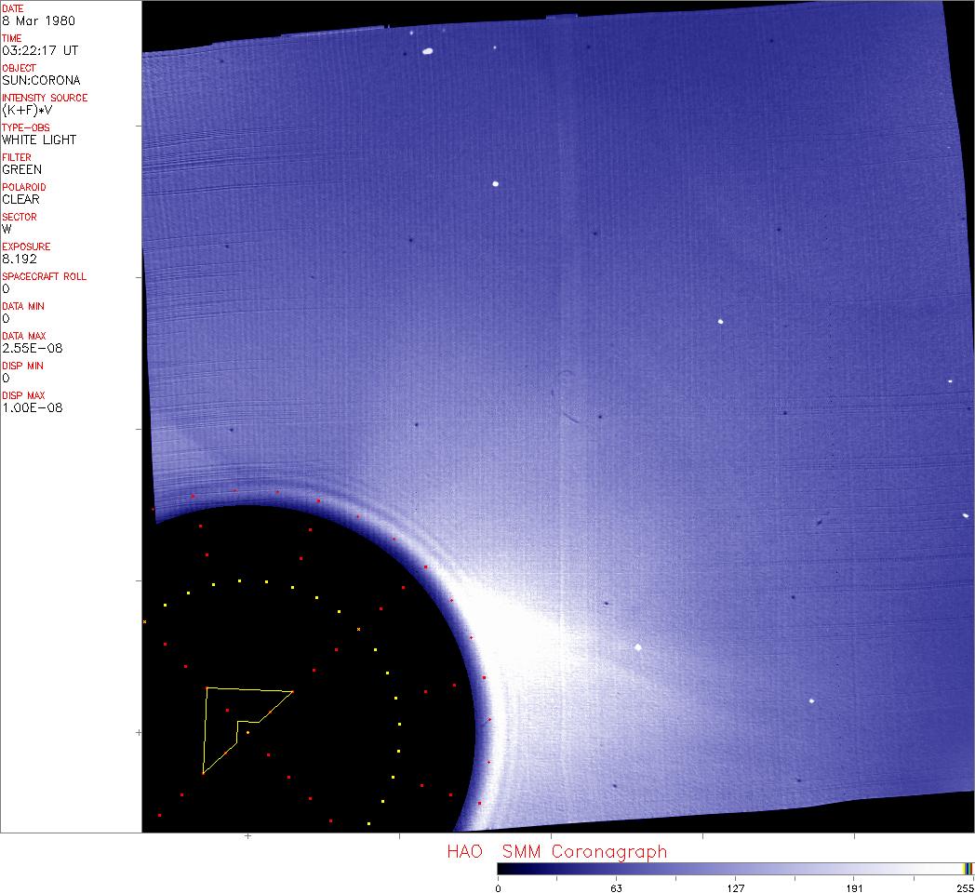Click the "INTENSITY SOURCE" label
Viewport: 975px width, 893px height.
tap(45, 98)
